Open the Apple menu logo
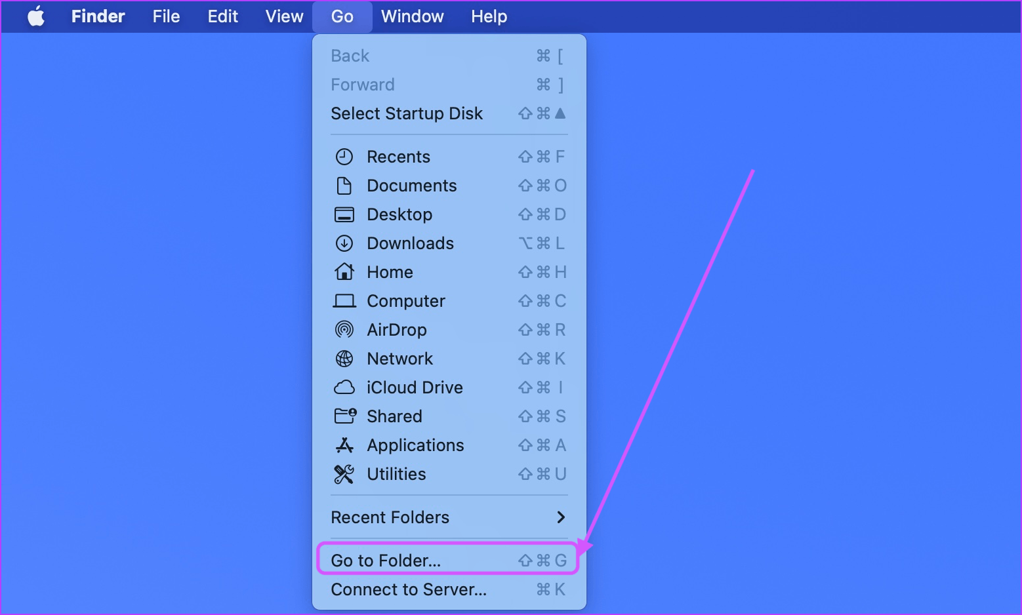Screen dimensions: 1022x615 [36, 16]
